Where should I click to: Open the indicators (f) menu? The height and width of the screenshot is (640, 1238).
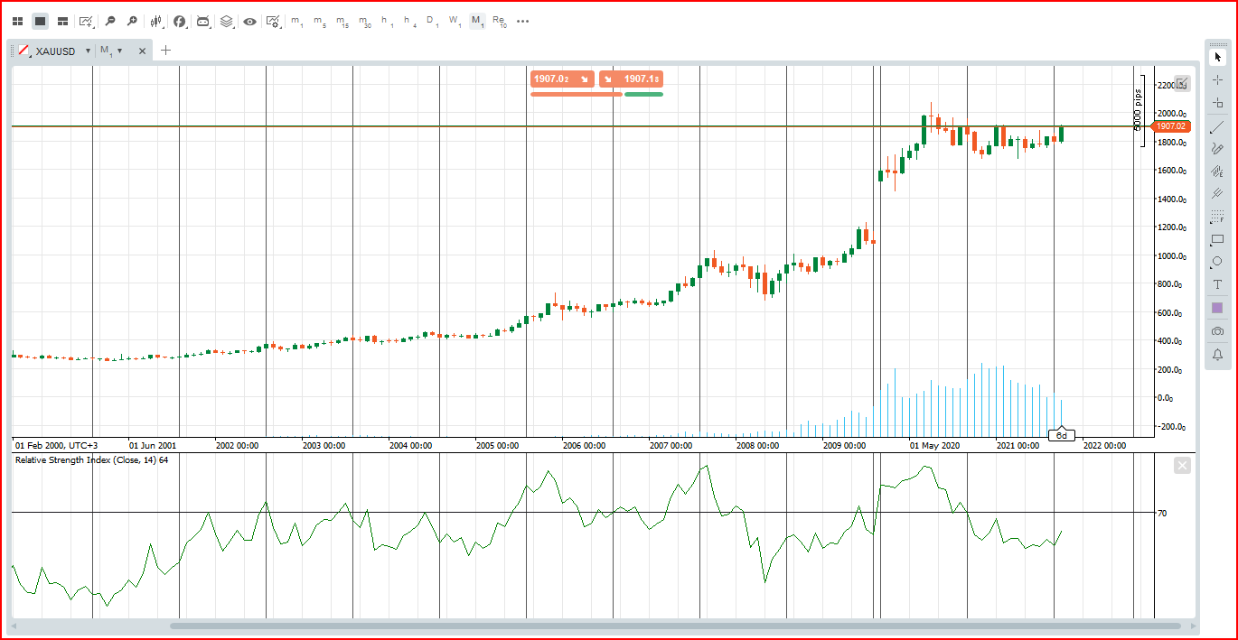pyautogui.click(x=180, y=21)
